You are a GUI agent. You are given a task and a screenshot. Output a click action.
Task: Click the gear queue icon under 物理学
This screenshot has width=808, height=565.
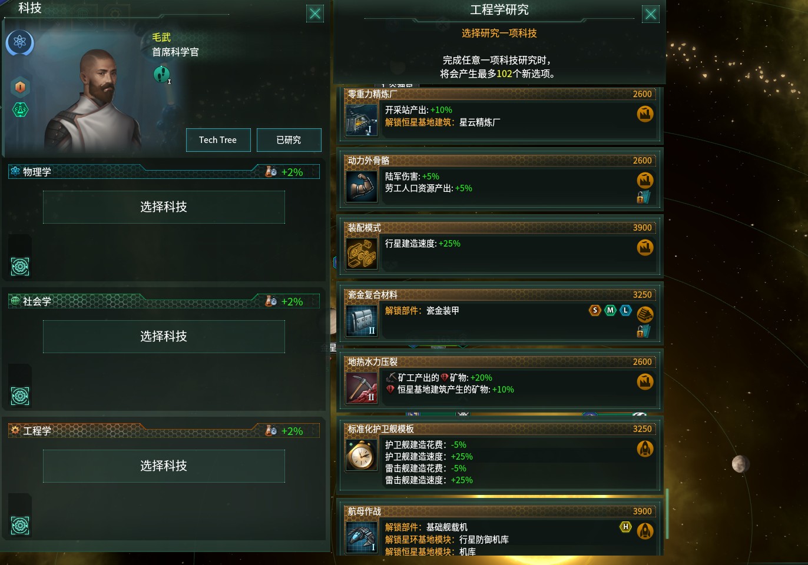tap(20, 267)
